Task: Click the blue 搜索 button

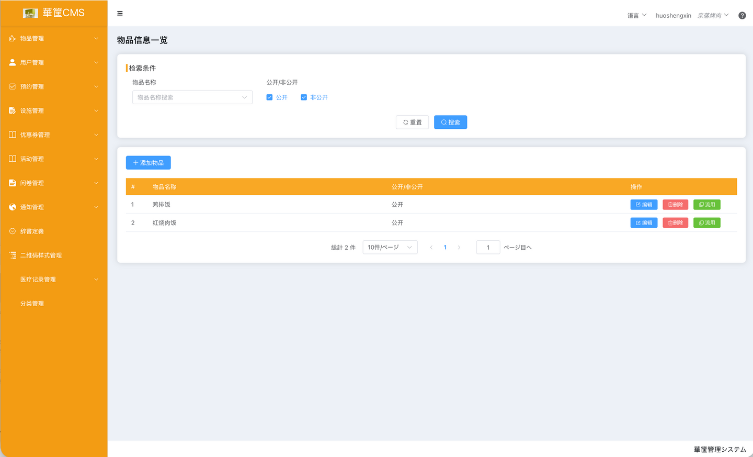Action: tap(450, 122)
